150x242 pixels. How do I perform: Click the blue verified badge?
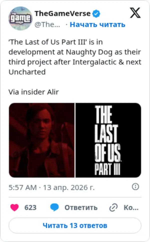pos(96,13)
